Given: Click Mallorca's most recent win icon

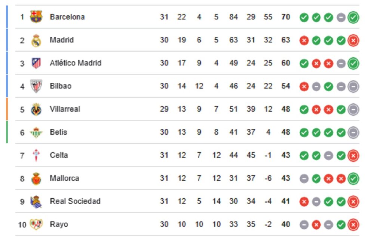Looking at the screenshot, I should [x=353, y=178].
